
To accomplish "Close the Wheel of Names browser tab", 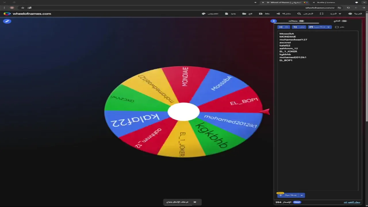I will [x=263, y=2].
